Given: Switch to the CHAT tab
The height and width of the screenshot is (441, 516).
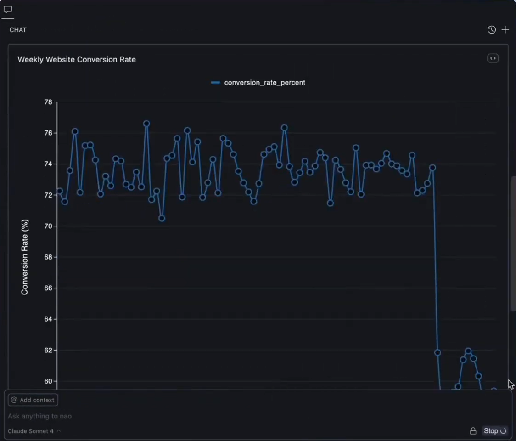Looking at the screenshot, I should (18, 30).
